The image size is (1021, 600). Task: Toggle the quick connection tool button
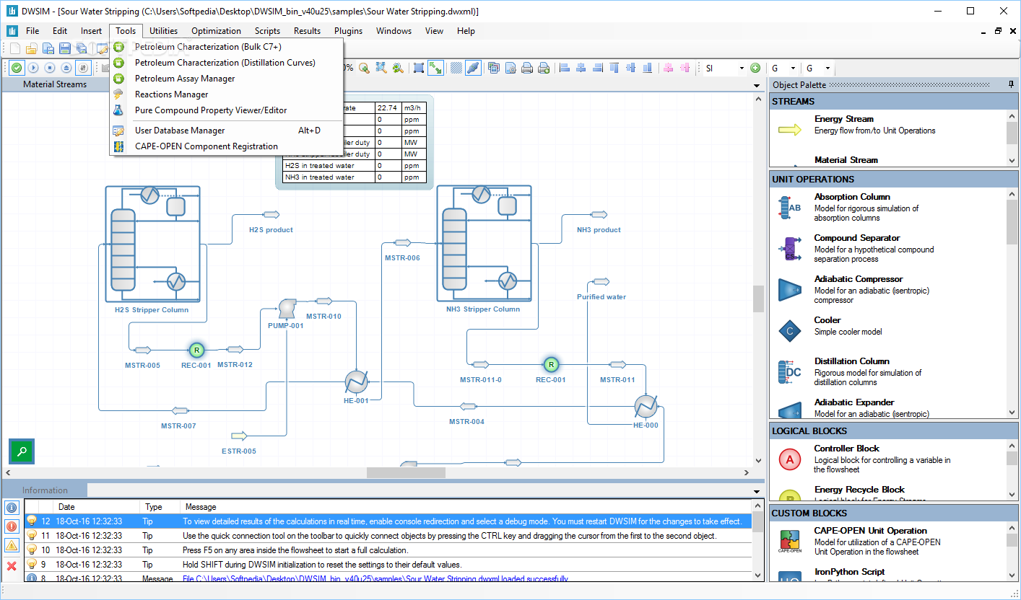(473, 68)
